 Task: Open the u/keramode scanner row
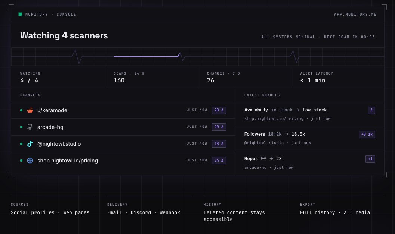[x=123, y=110]
